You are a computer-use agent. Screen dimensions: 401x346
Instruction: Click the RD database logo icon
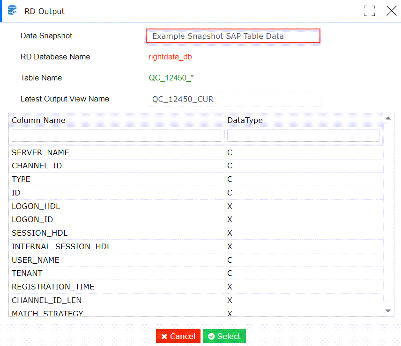click(12, 11)
